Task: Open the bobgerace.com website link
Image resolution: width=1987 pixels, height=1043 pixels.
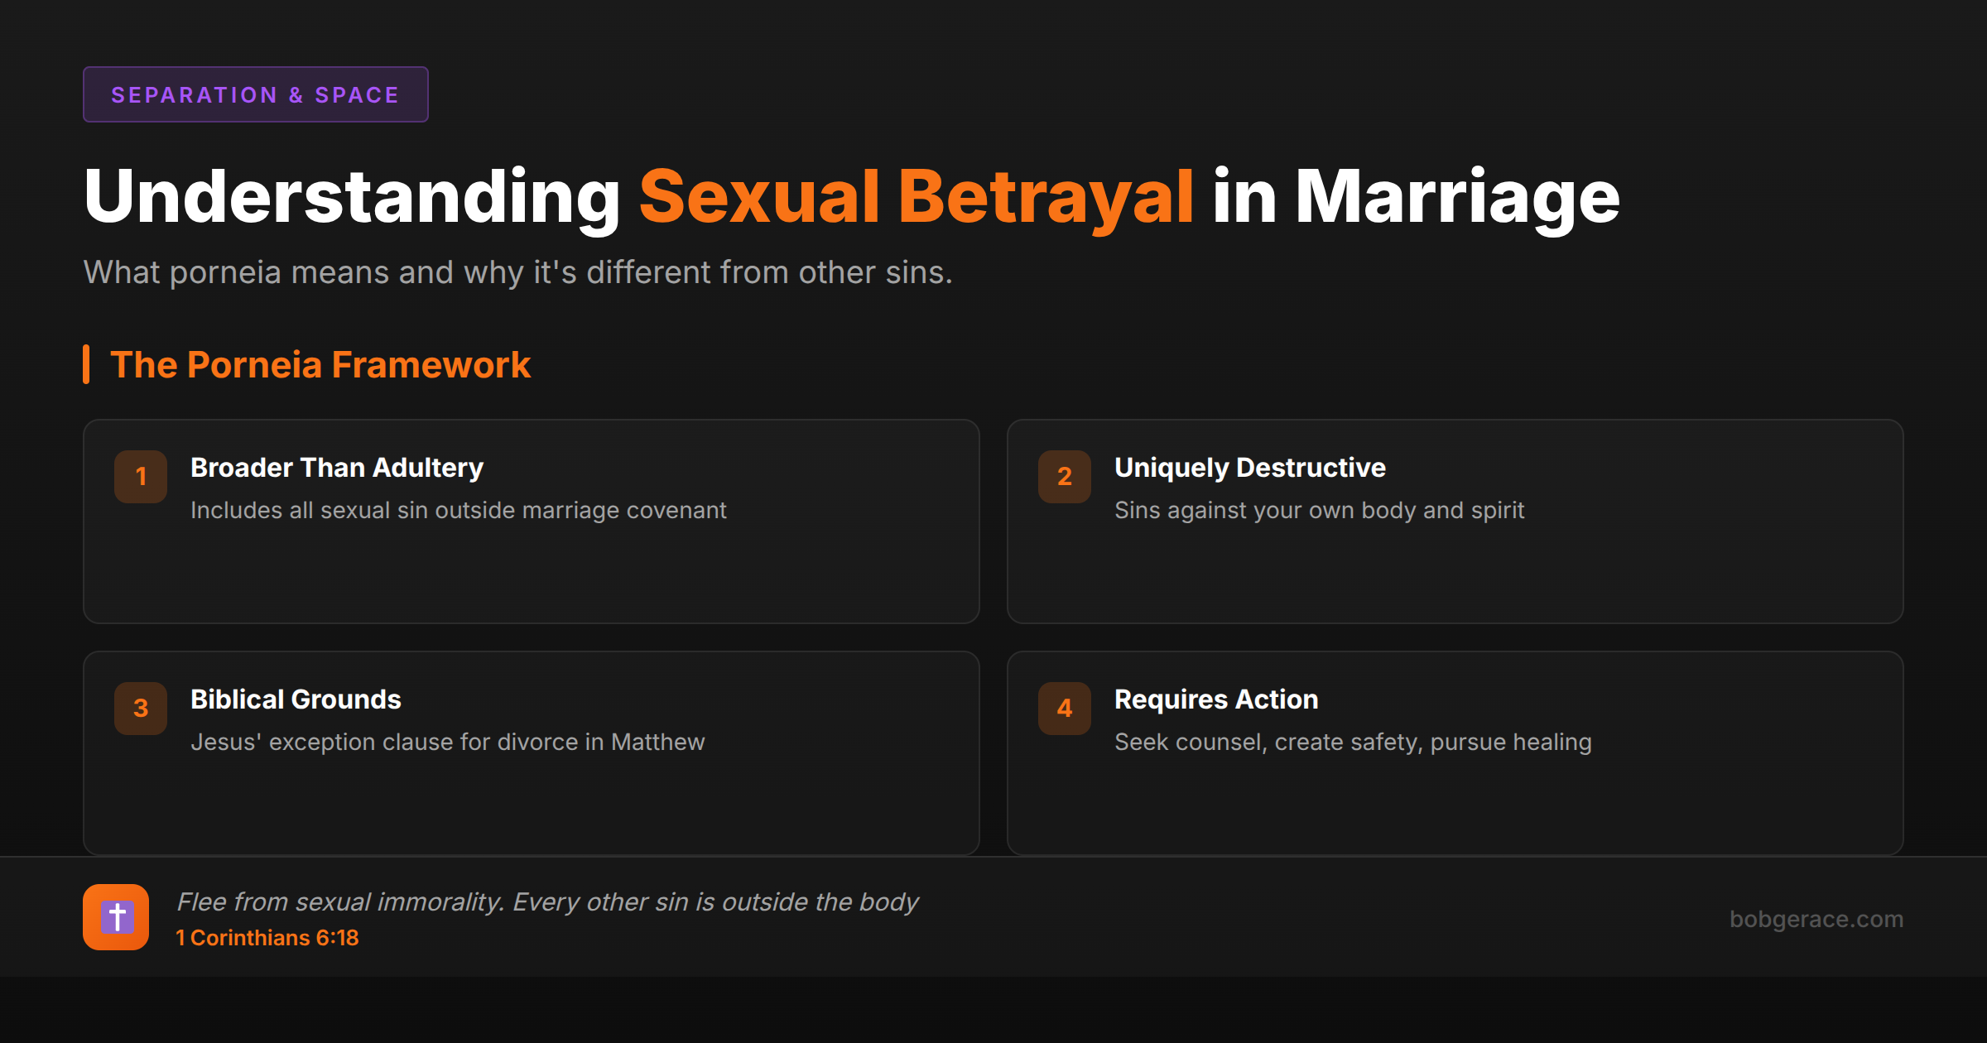Action: click(1816, 919)
